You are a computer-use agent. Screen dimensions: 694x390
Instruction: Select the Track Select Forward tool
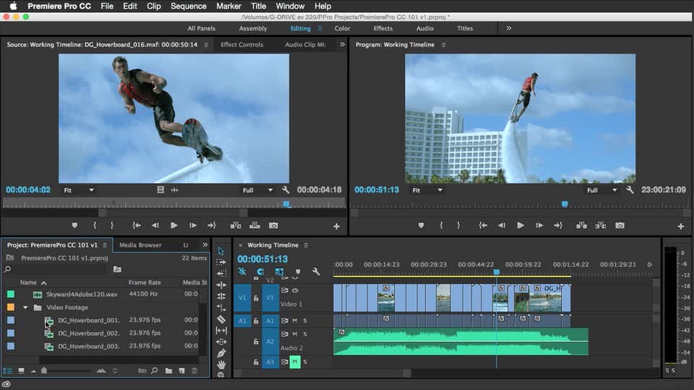(222, 262)
